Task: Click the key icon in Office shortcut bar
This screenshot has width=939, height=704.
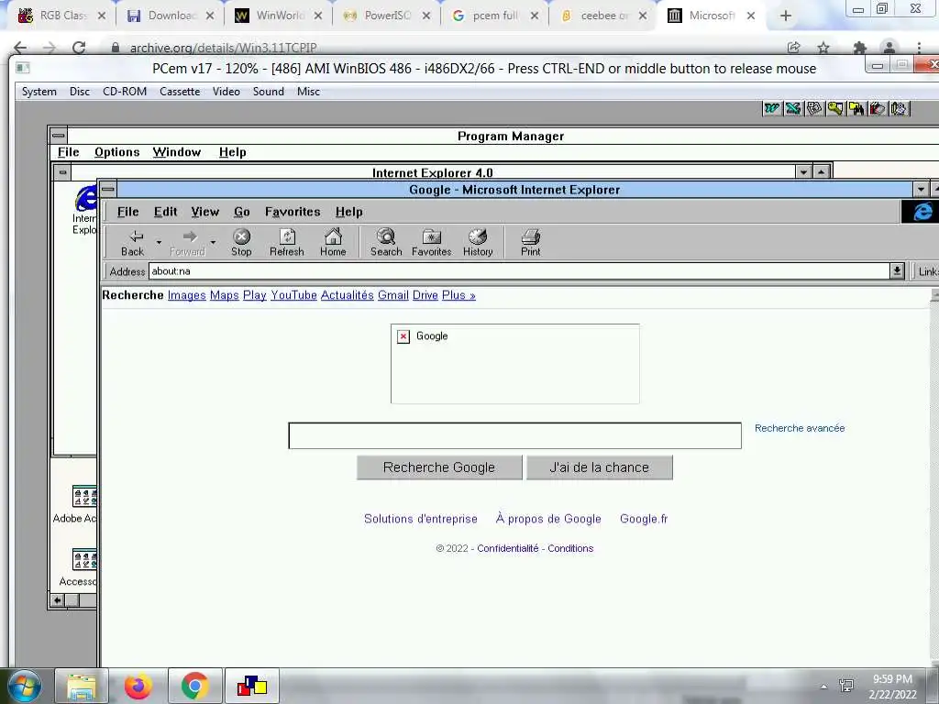Action: (x=834, y=108)
